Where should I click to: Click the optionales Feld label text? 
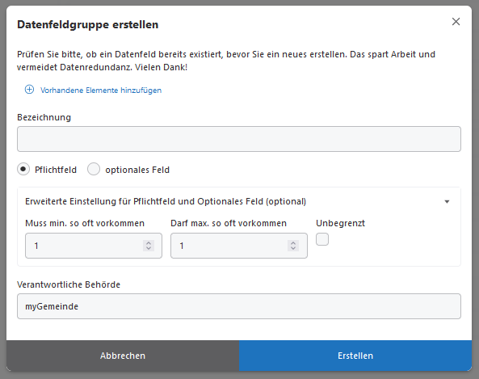pos(137,170)
